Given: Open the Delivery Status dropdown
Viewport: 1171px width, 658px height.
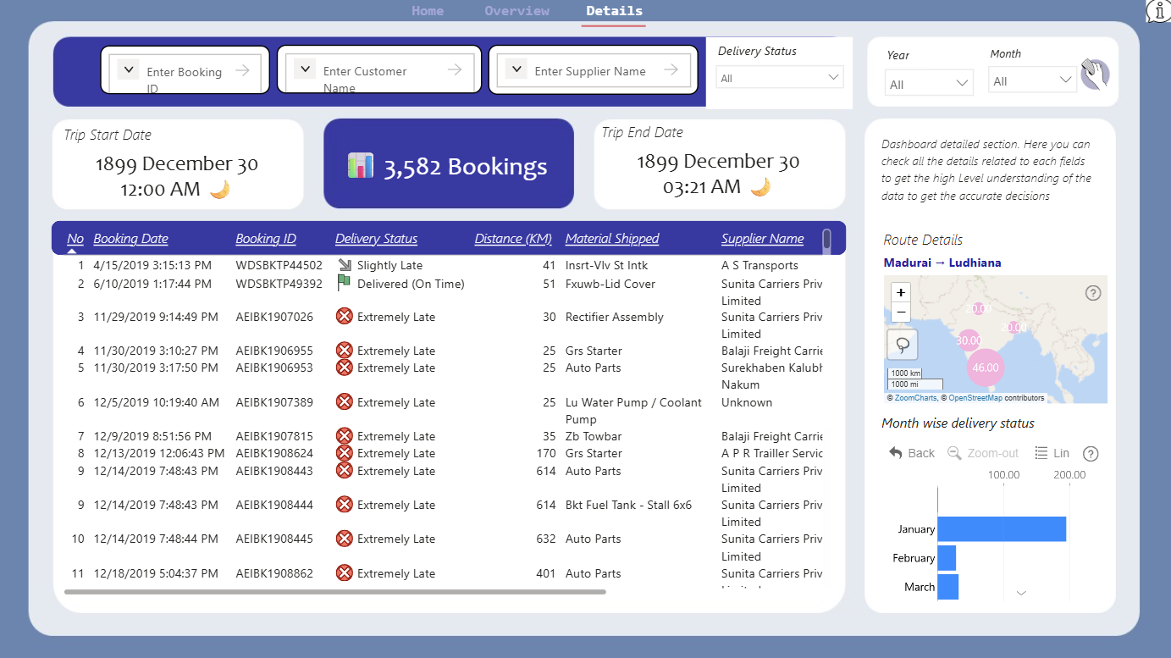Looking at the screenshot, I should point(780,78).
